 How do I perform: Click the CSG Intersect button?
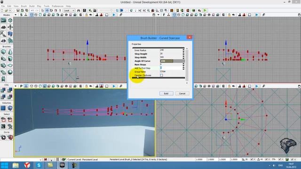point(3,97)
